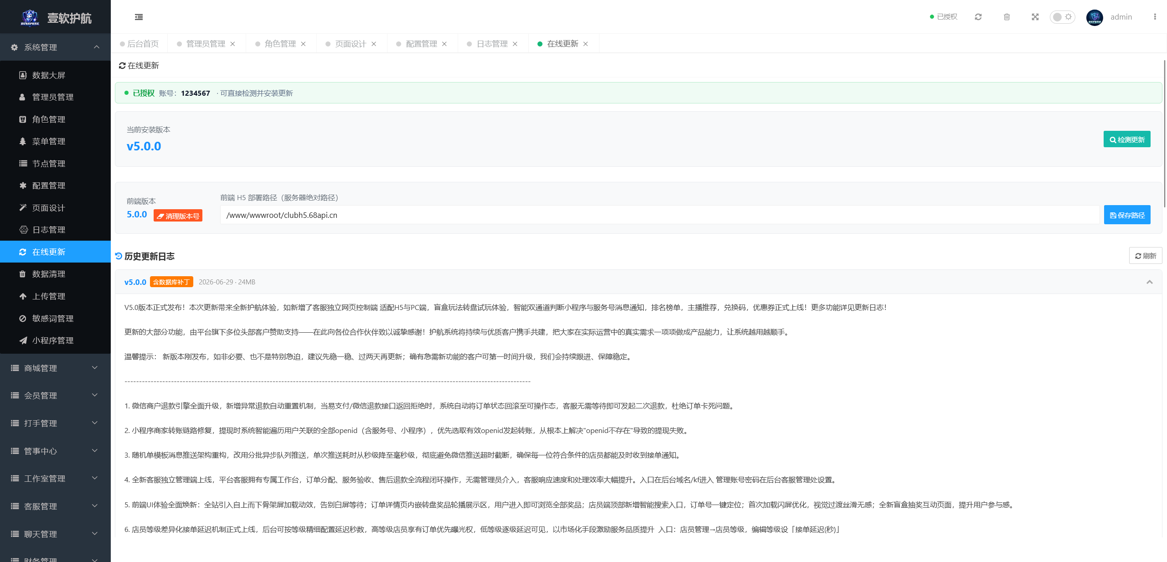Expand the 商城管理 menu group
1167x562 pixels.
coord(55,368)
